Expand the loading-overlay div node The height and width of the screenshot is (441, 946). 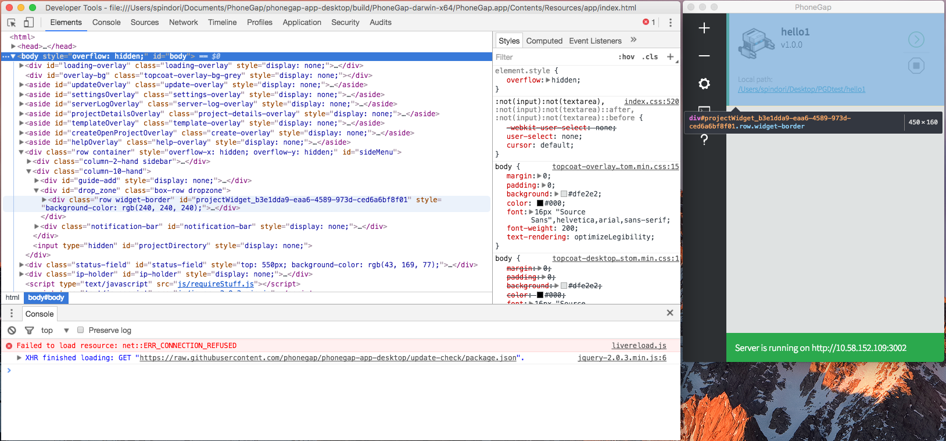click(x=21, y=66)
